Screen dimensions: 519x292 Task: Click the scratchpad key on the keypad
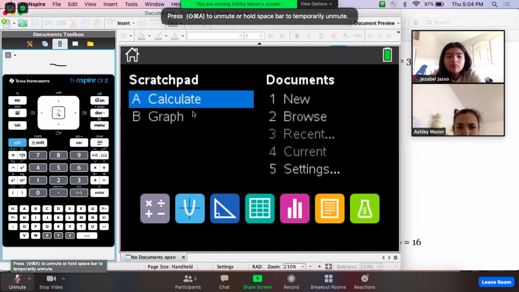[17, 113]
